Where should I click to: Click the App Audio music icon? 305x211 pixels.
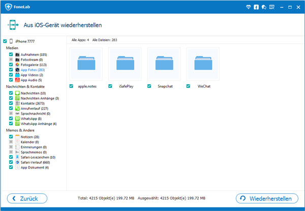click(x=17, y=80)
